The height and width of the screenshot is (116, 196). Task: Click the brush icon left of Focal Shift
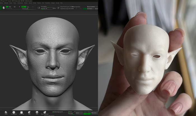(39, 8)
